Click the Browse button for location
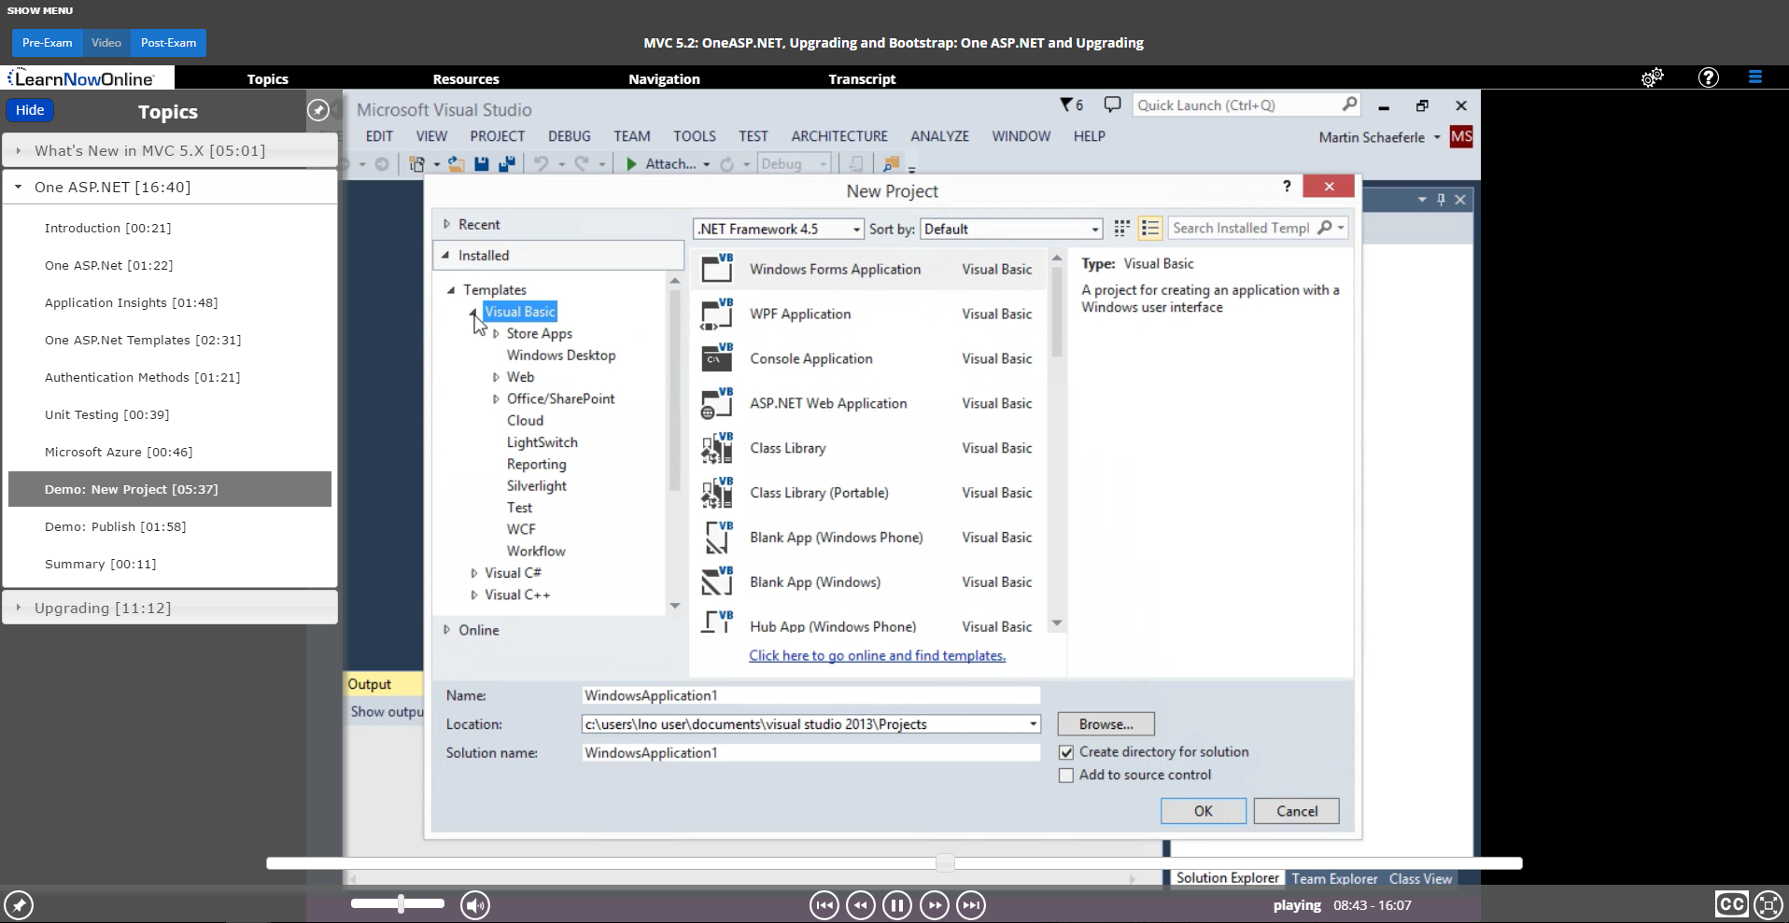The width and height of the screenshot is (1789, 923). (1106, 724)
